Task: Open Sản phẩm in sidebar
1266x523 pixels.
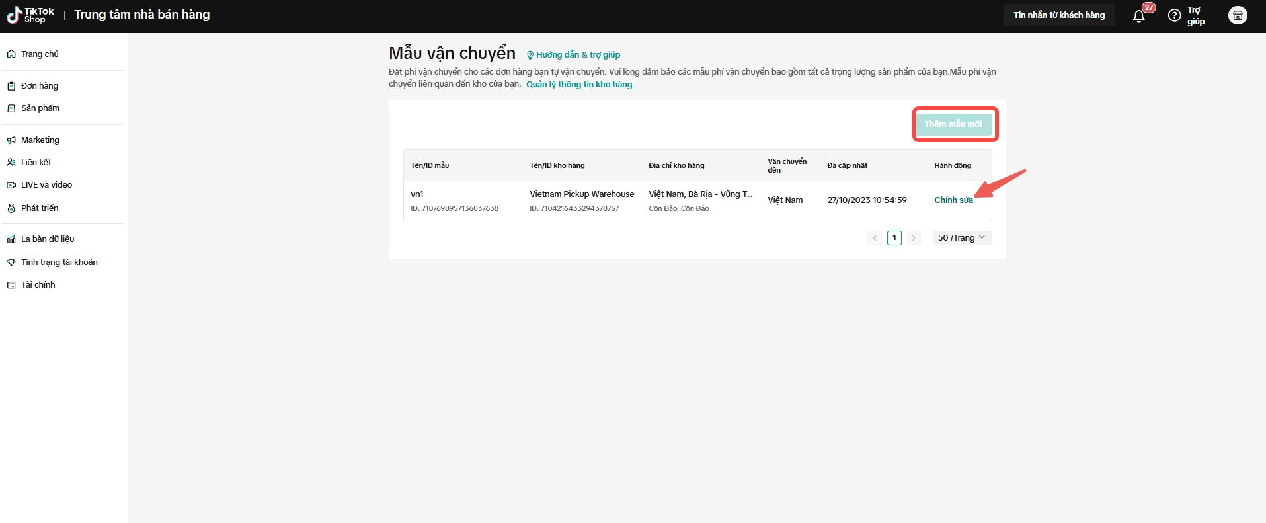Action: (x=40, y=108)
